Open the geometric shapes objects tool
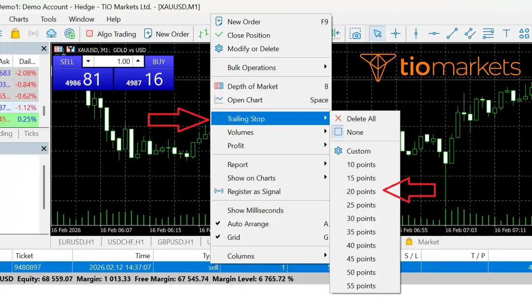Screen dimensions: 532x299 [x=524, y=33]
